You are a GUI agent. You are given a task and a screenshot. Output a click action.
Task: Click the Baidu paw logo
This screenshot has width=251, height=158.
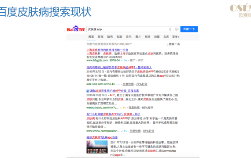tap(76, 29)
